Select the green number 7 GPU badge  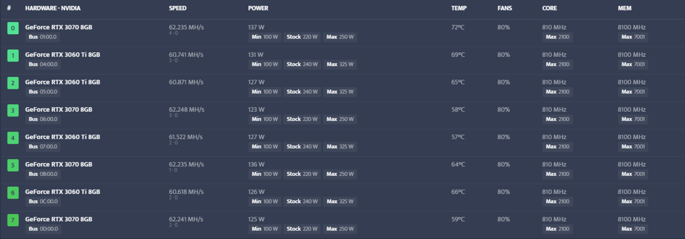click(13, 220)
